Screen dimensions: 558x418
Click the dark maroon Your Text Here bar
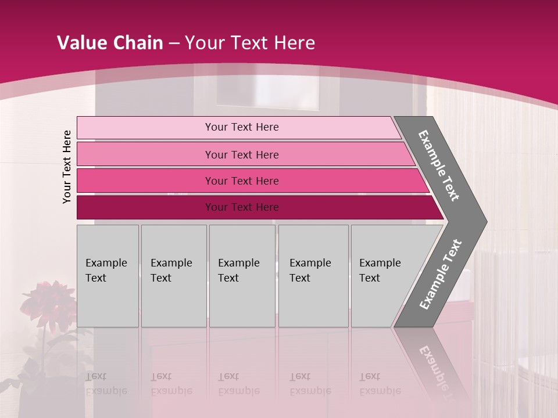260,207
